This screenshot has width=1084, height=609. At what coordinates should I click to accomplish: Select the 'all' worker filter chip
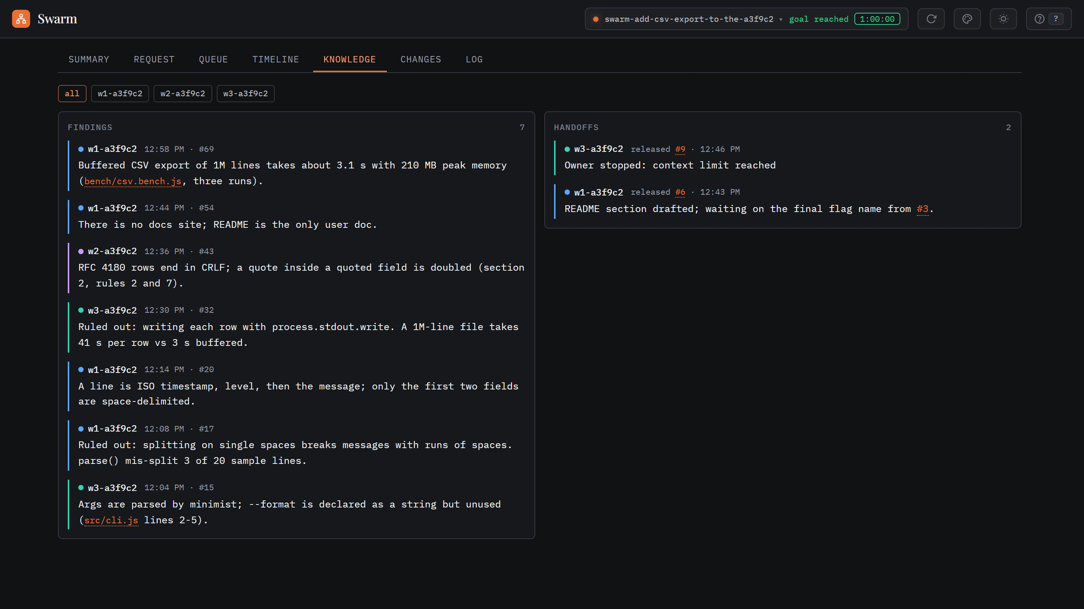72,93
